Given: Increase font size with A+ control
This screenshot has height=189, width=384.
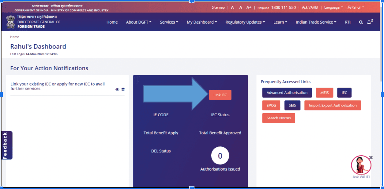Looking at the screenshot, I should 249,7.
